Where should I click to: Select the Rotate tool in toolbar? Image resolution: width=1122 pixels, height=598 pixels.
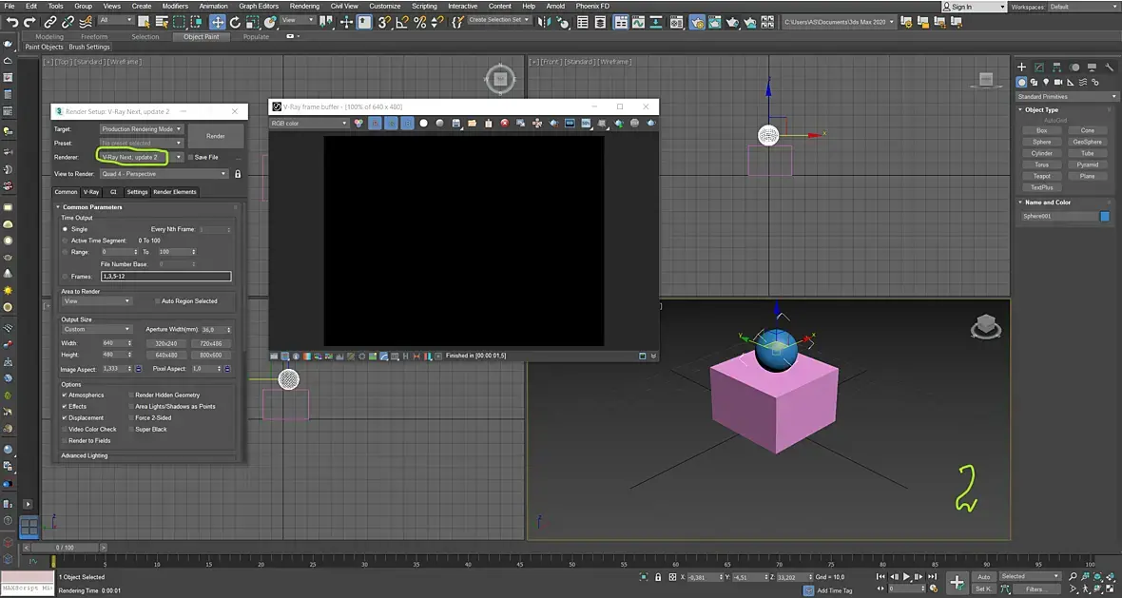coord(235,21)
